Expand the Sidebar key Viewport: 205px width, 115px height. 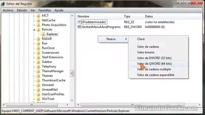tap(34, 62)
